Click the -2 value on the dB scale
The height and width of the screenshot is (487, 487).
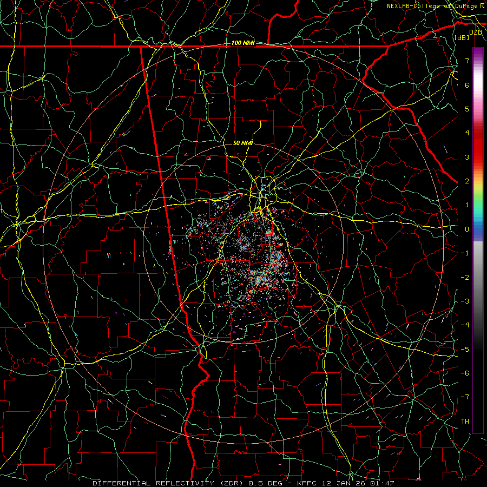pos(465,277)
